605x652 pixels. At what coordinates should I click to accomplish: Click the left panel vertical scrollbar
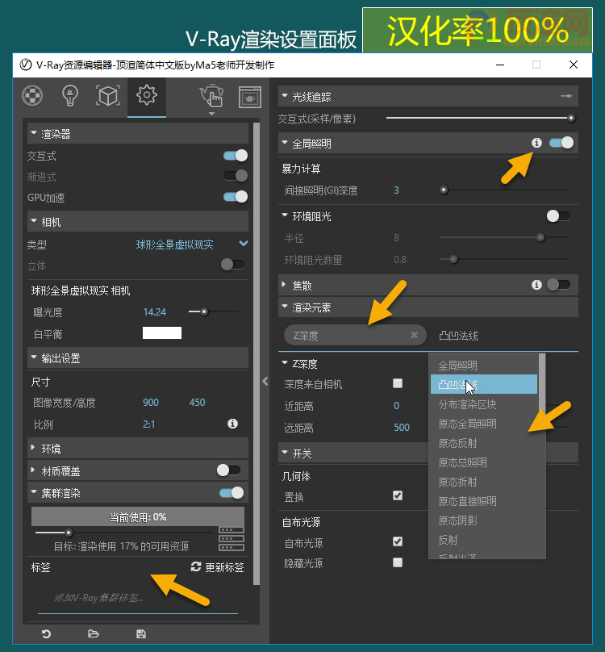pyautogui.click(x=257, y=353)
